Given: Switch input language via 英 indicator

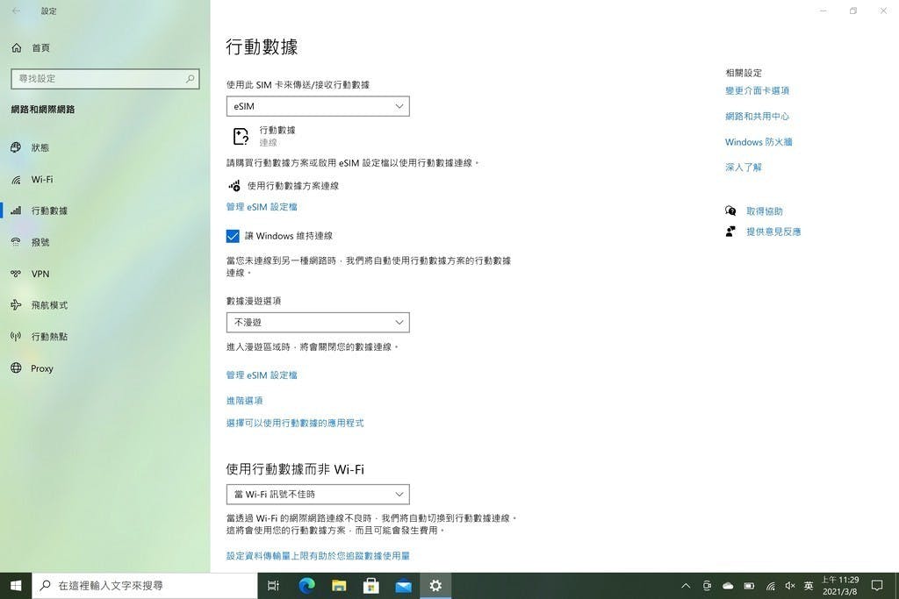Looking at the screenshot, I should [x=809, y=585].
